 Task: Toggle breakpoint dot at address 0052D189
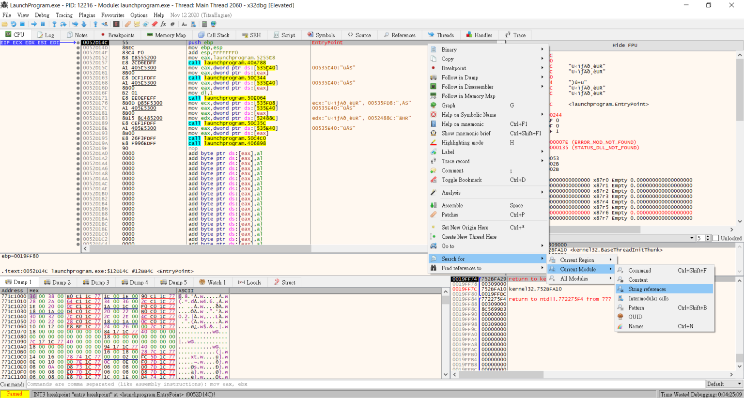78,123
